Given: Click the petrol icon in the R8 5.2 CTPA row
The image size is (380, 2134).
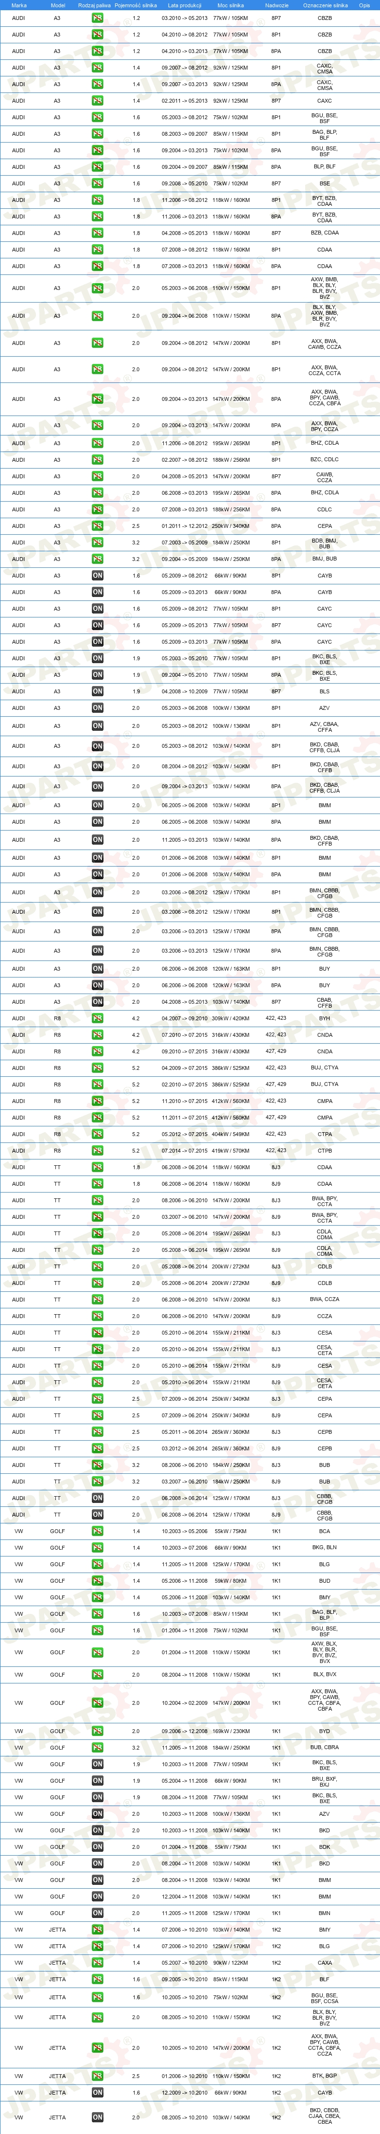Looking at the screenshot, I should tap(98, 1134).
